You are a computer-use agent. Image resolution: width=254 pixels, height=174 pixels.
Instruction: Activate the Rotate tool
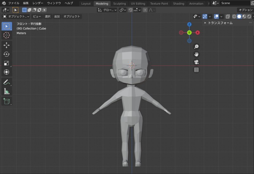click(7, 54)
